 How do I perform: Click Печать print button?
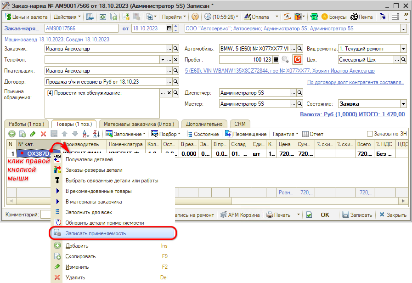[278, 215]
